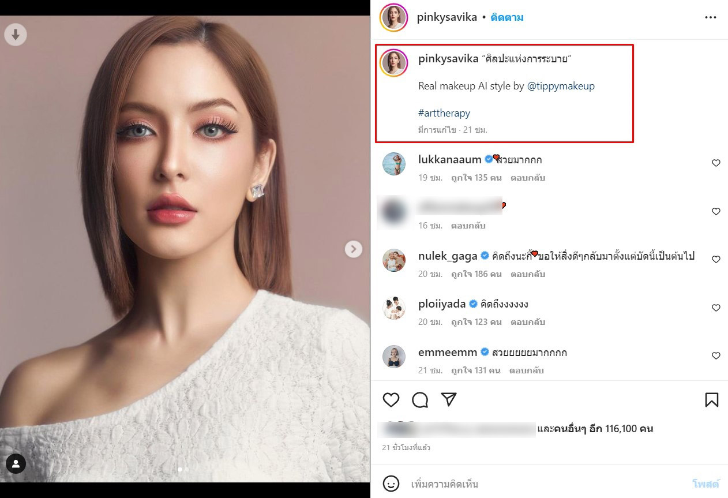Like lukkanaaum's comment heart
Image resolution: width=728 pixels, height=498 pixels.
[x=716, y=163]
